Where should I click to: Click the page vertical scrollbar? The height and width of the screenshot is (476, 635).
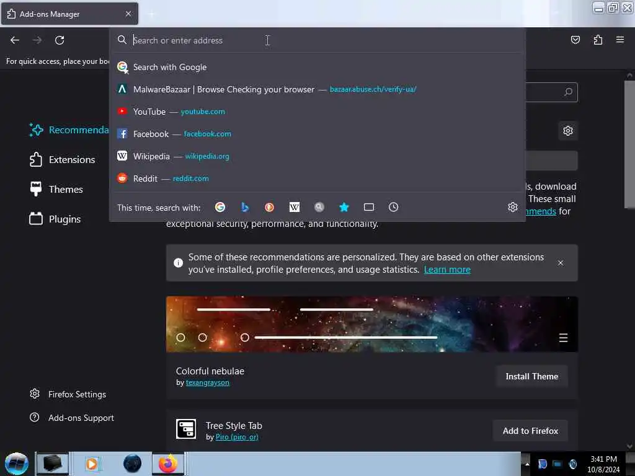coord(629,144)
